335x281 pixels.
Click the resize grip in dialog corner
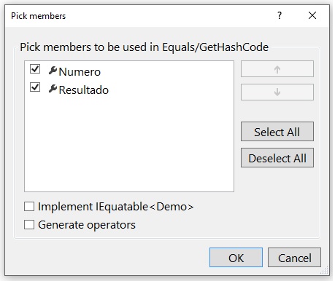325,271
